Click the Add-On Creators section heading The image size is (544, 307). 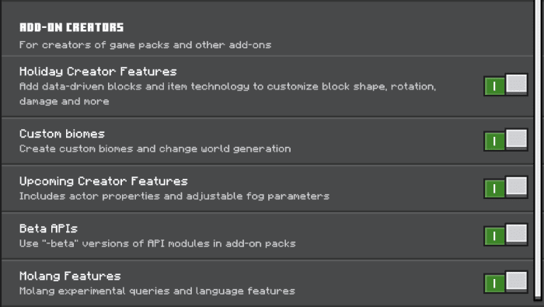click(71, 27)
